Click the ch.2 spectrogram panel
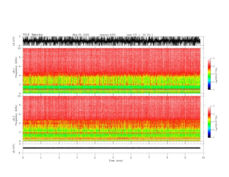Viewport: 229px width, 177px height. tap(111, 119)
